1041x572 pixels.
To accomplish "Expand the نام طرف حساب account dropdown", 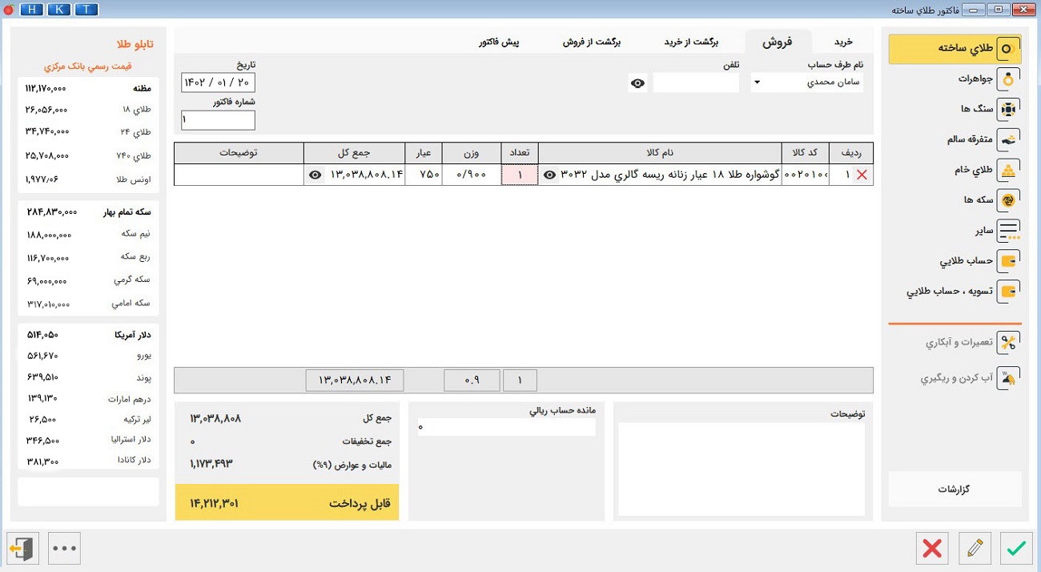I will [x=757, y=83].
